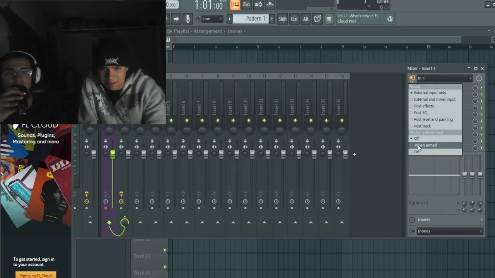This screenshot has width=495, height=278.
Task: Click the green Insert 1 volume fader
Action: coord(113,155)
